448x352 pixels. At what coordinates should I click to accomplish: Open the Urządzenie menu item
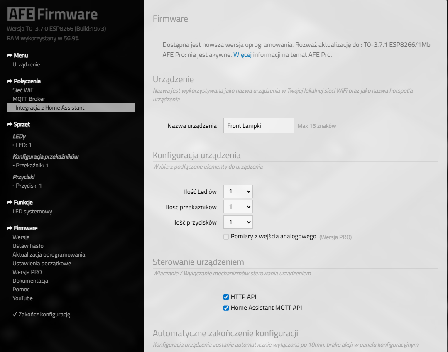[x=26, y=65]
